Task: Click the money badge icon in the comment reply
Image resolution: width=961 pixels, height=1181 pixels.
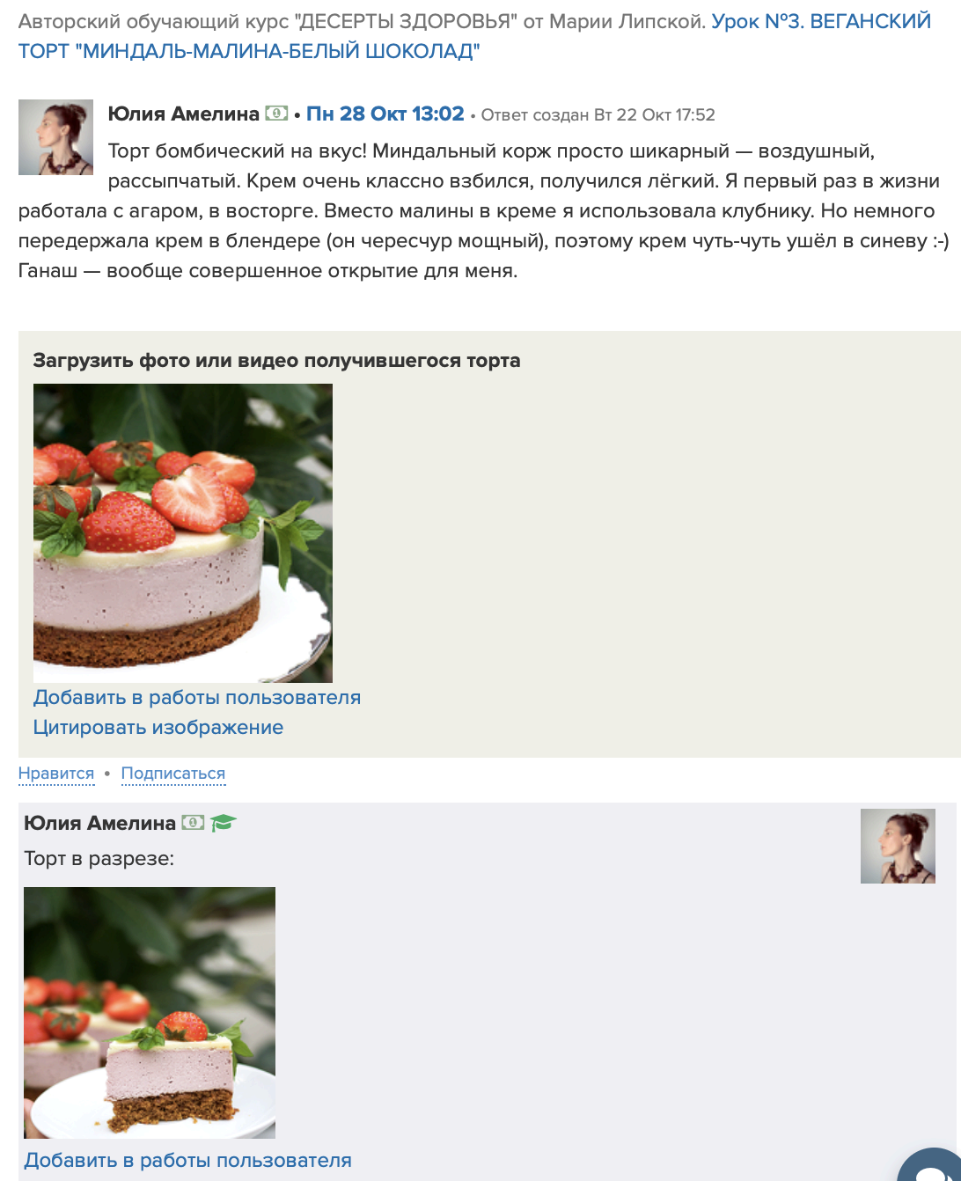Action: (x=193, y=823)
